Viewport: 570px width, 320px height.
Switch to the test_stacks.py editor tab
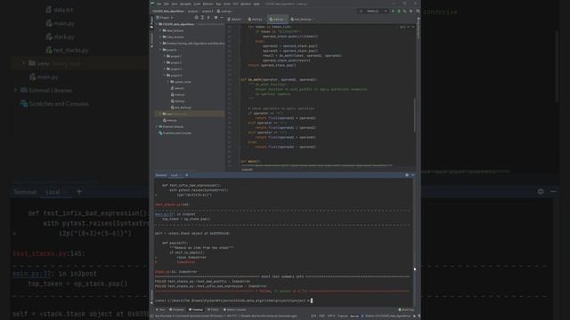[302, 20]
